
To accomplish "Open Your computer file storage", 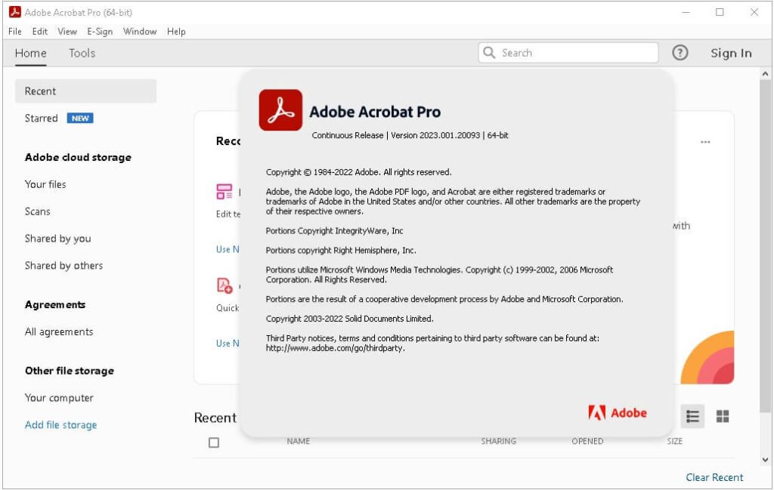I will tap(59, 397).
